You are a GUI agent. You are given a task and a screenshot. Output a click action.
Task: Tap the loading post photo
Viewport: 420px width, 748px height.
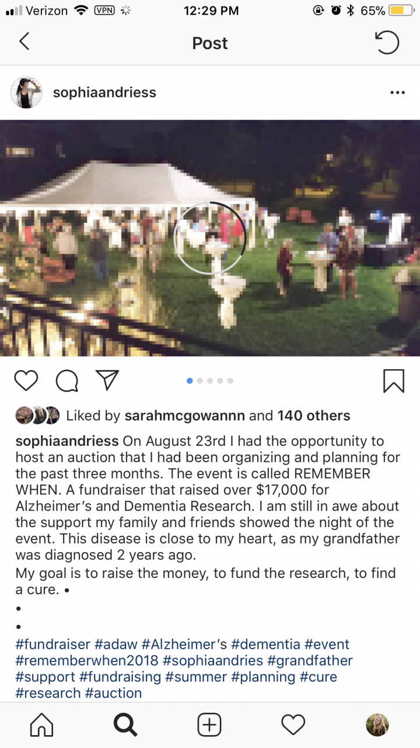coord(210,238)
